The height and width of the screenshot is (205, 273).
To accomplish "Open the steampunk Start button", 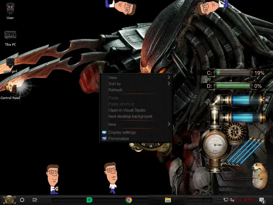I will click(9, 200).
